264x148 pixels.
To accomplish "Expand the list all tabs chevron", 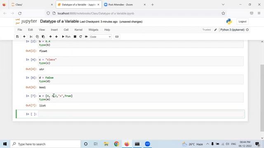I will coord(223,5).
